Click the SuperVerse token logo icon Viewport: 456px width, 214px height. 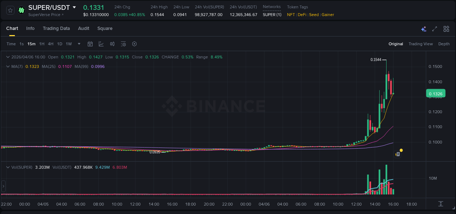pyautogui.click(x=22, y=10)
